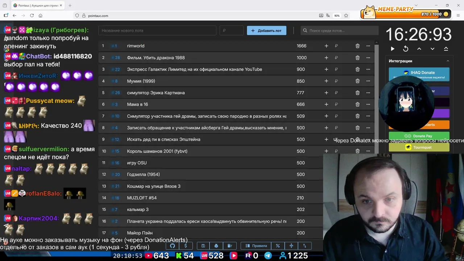Click plus icon for симулятор Эрика Картмана

(x=326, y=93)
